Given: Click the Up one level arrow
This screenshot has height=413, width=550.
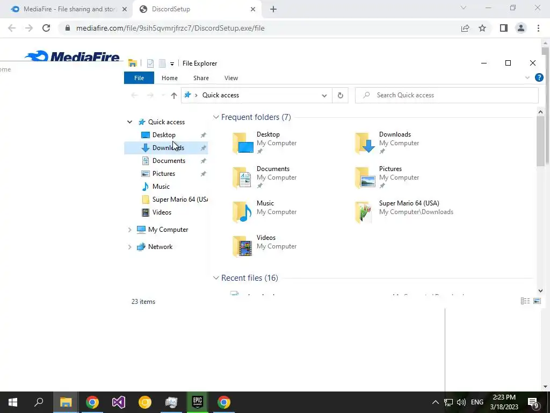Looking at the screenshot, I should click(173, 96).
